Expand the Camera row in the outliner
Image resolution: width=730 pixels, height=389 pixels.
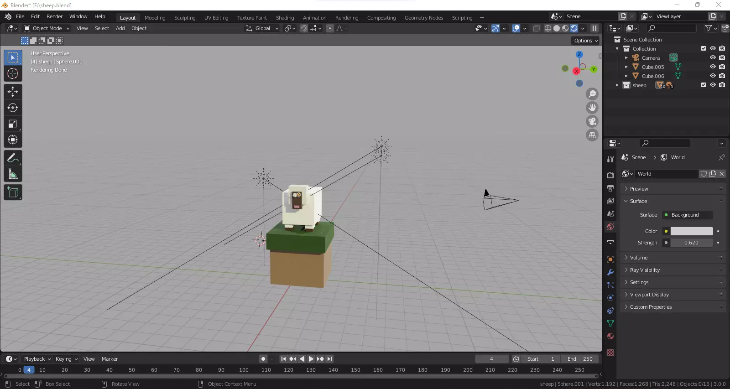pos(626,58)
